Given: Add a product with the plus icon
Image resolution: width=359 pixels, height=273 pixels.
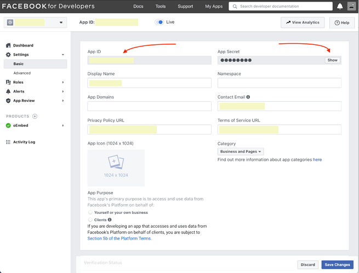Looking at the screenshot, I should [35, 117].
